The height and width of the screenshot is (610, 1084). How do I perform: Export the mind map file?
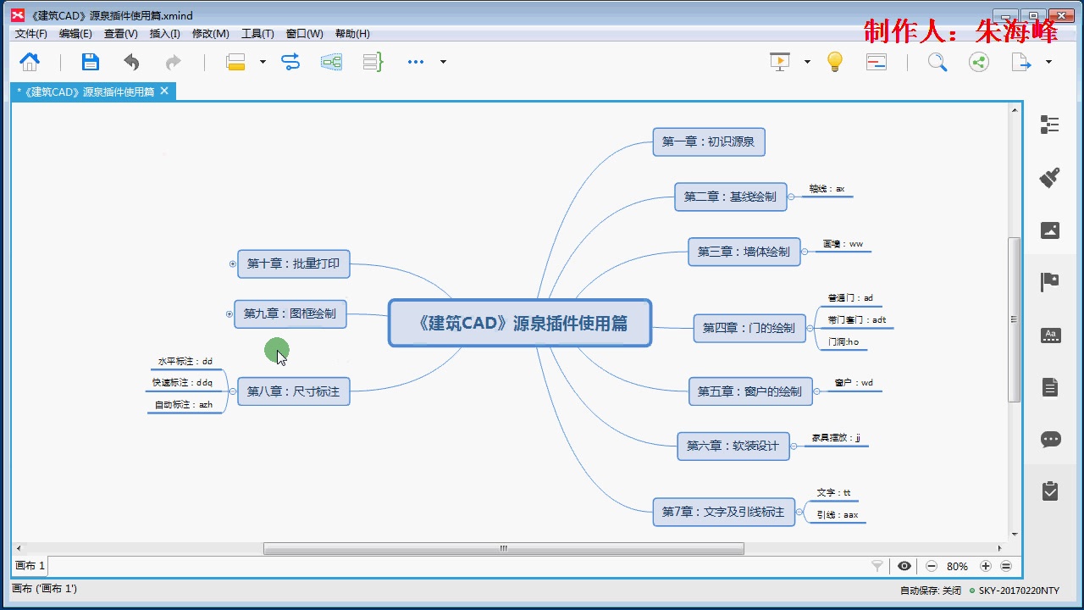tap(1021, 62)
